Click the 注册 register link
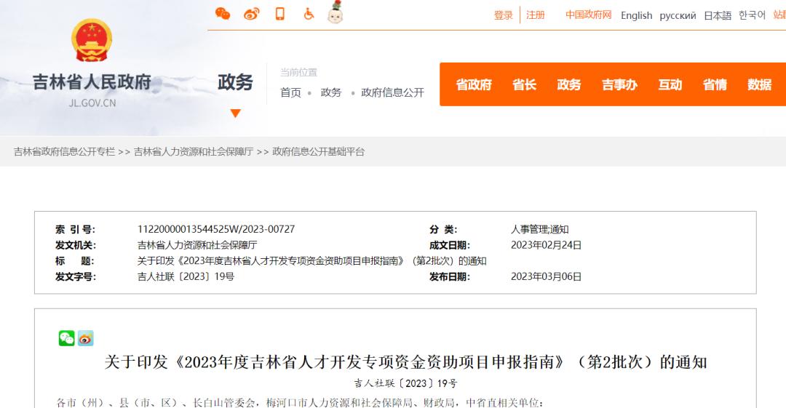The height and width of the screenshot is (408, 786). click(x=536, y=15)
